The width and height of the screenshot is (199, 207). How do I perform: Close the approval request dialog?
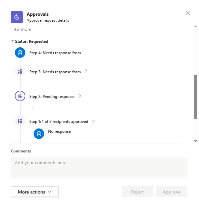coord(188,13)
